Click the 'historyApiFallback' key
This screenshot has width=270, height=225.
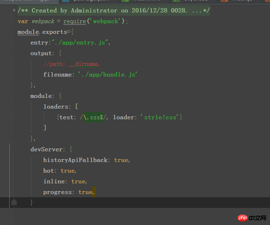pyautogui.click(x=75, y=160)
